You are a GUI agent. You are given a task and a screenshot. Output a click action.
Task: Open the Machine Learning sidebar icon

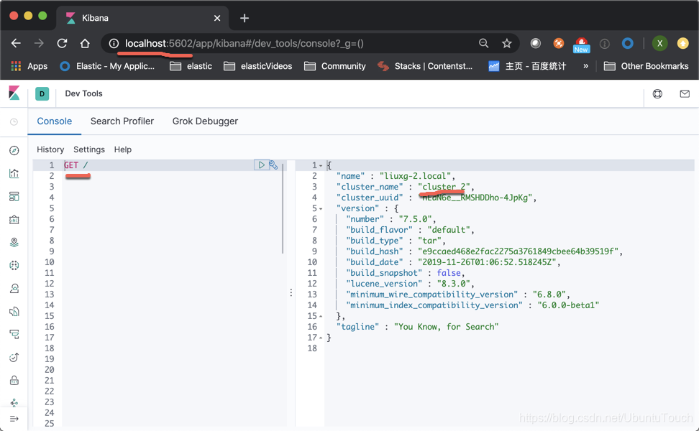tap(14, 264)
